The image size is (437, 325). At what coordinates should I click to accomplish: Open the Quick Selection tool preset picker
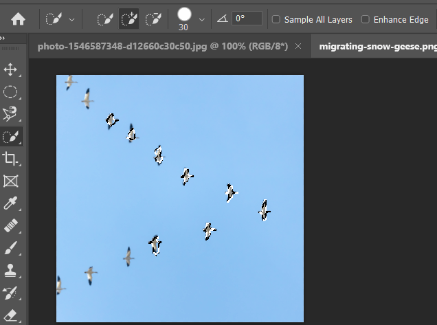[x=71, y=20]
